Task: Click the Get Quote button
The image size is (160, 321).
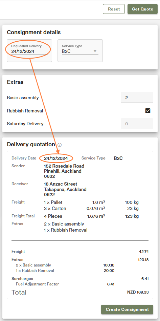Action: click(143, 9)
